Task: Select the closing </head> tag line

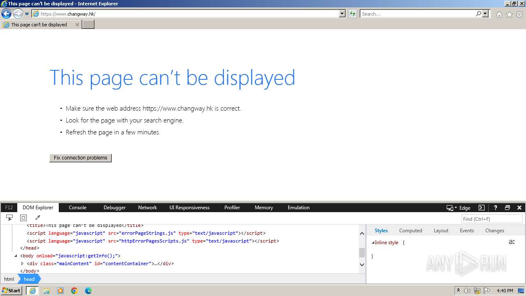Action: coord(30,248)
